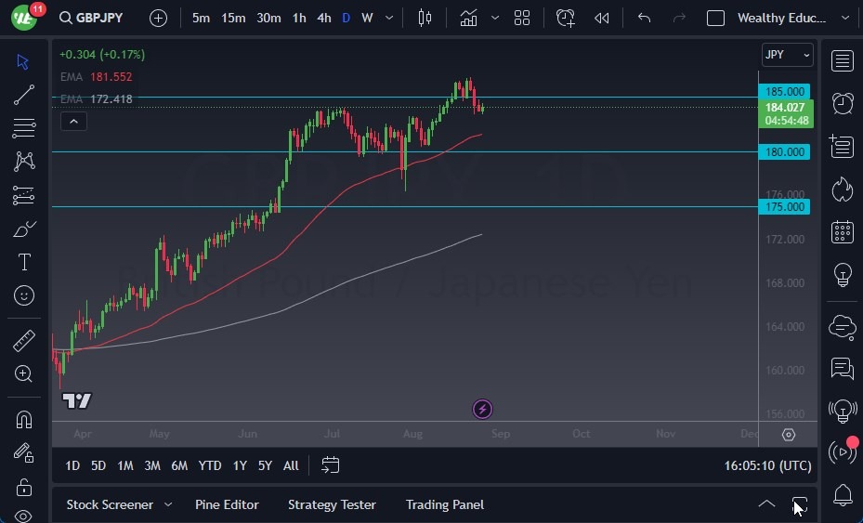The width and height of the screenshot is (863, 523).
Task: Select the 4h timeframe button
Action: (323, 18)
